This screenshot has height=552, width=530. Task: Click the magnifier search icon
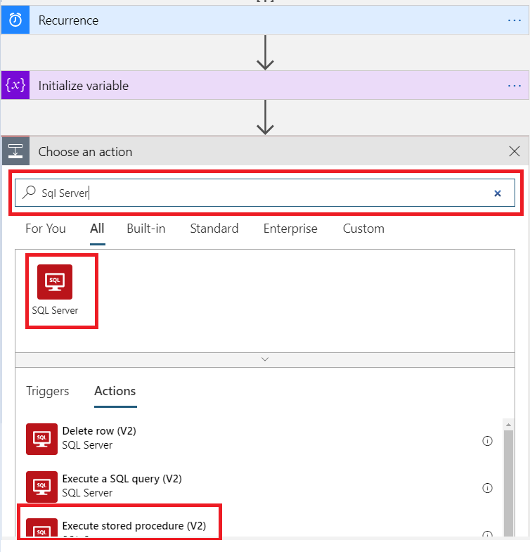pyautogui.click(x=30, y=192)
